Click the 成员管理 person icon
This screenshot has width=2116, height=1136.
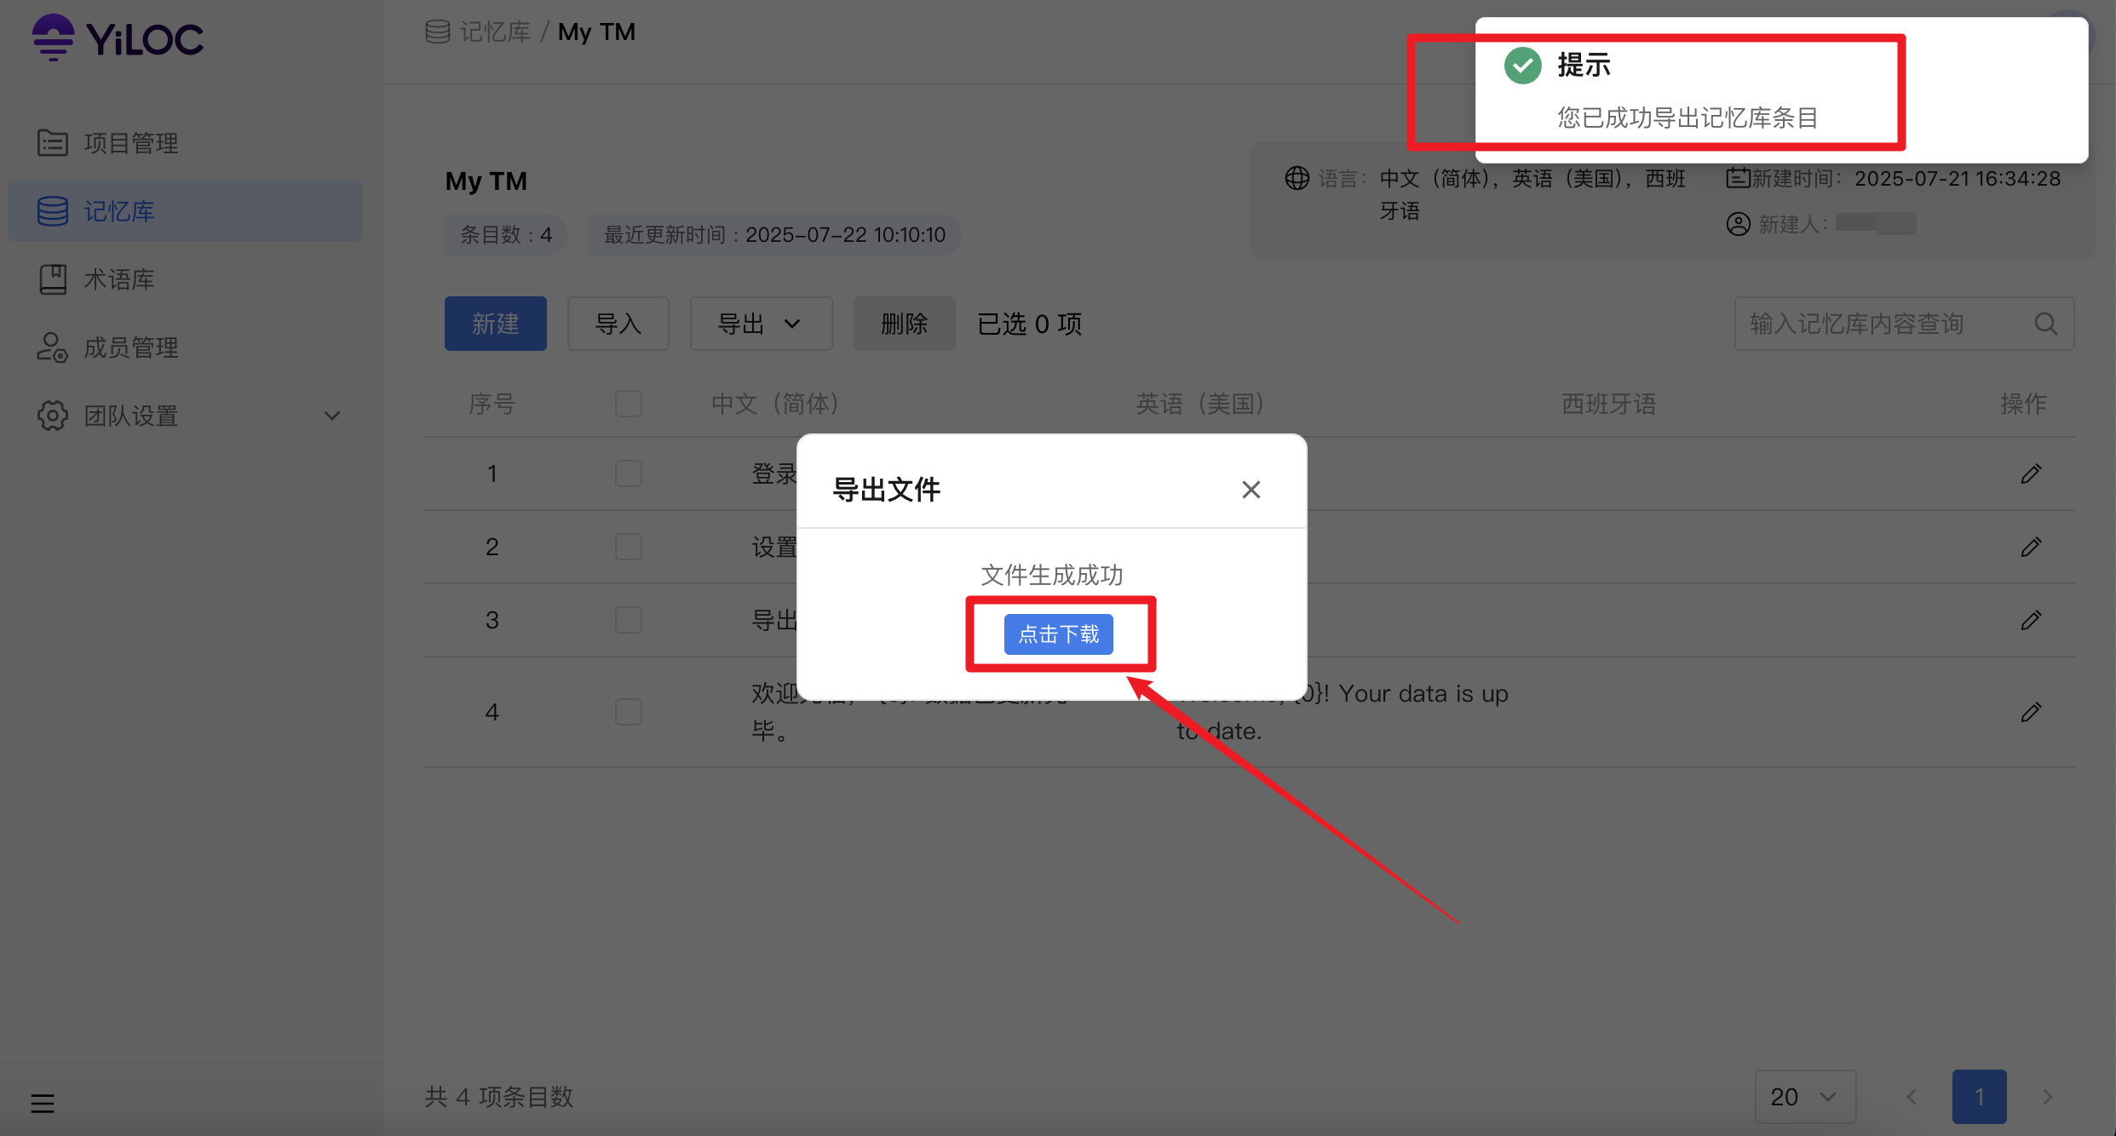pyautogui.click(x=53, y=347)
